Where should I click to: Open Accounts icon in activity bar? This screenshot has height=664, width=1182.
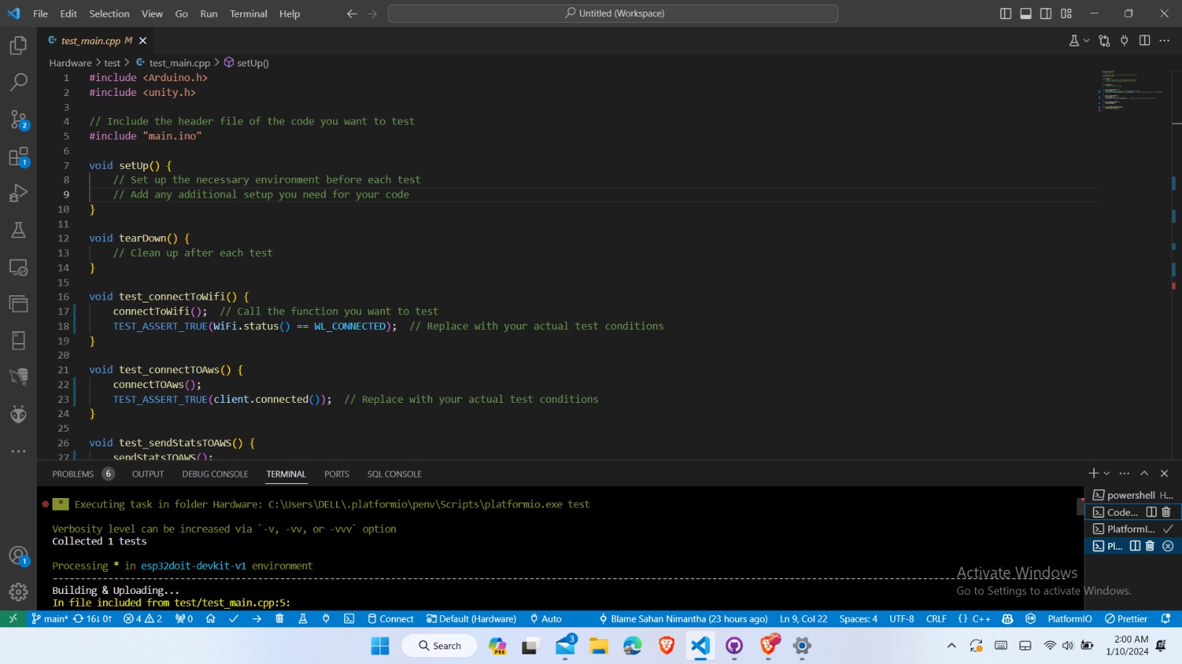tap(18, 556)
